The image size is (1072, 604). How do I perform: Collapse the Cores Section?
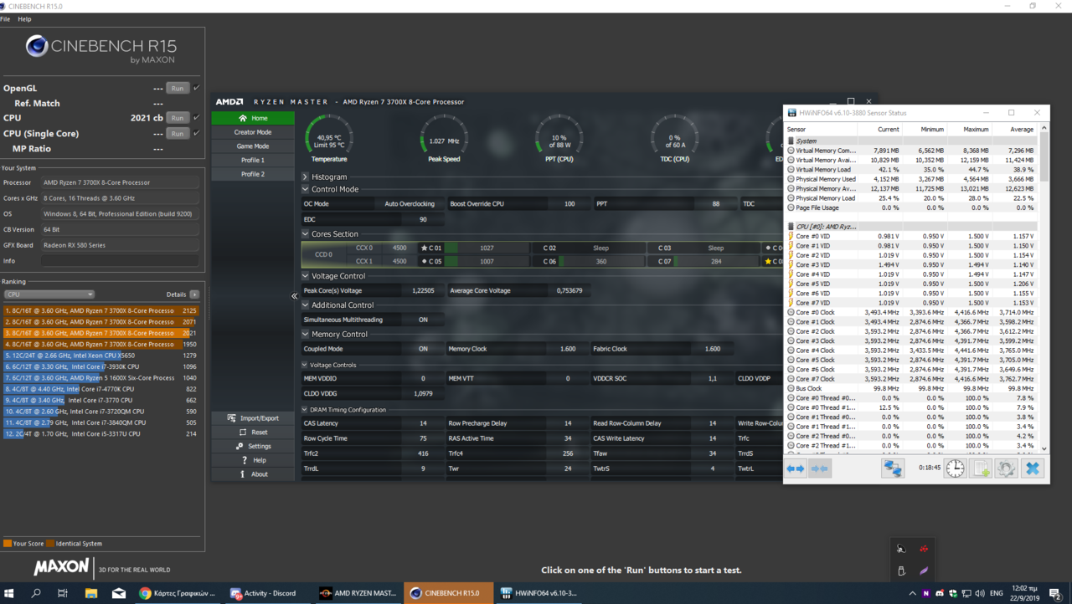click(x=305, y=234)
